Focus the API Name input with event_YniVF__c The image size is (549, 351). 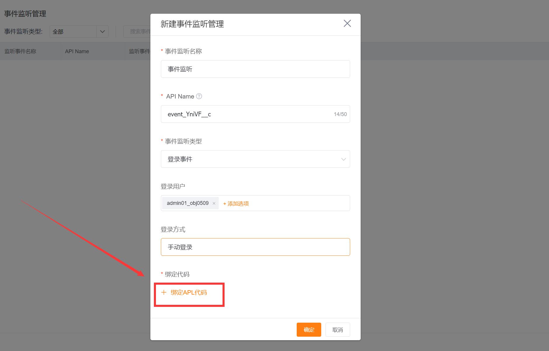click(255, 114)
